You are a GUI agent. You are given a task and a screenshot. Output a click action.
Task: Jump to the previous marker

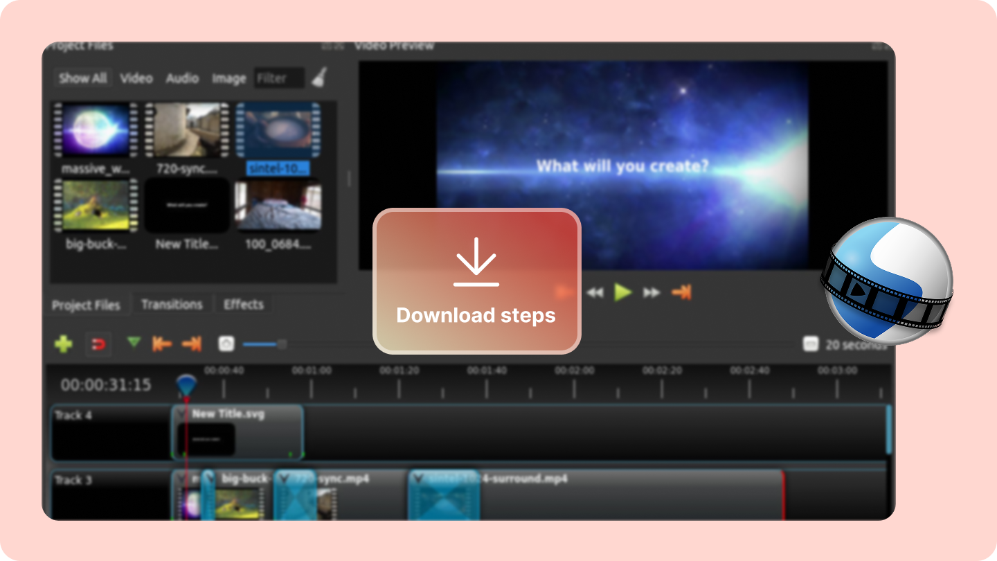coord(162,344)
